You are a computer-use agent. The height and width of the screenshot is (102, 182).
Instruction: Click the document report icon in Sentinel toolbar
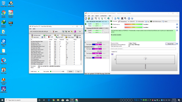tap(112, 18)
